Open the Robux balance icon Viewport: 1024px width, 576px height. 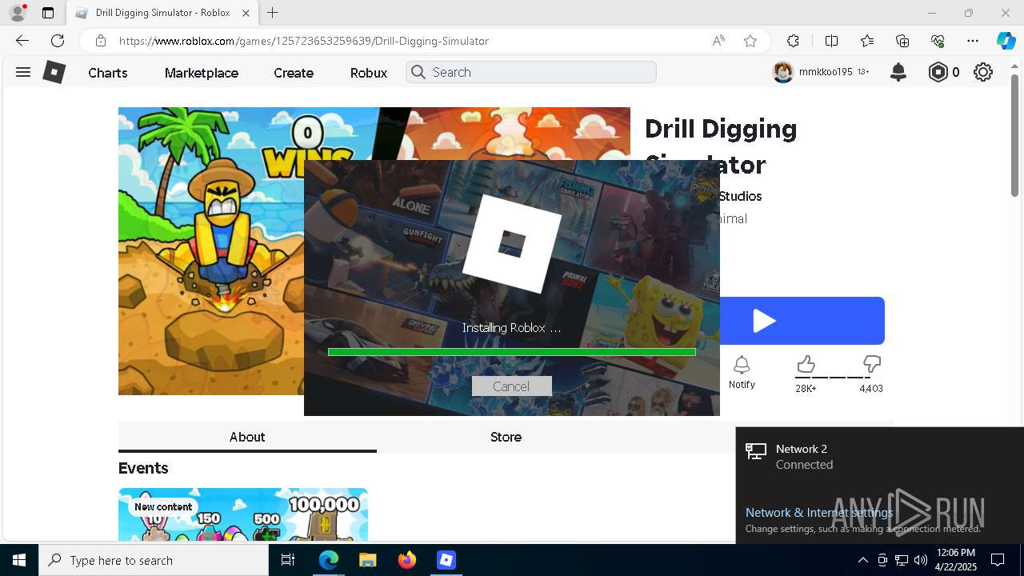938,72
